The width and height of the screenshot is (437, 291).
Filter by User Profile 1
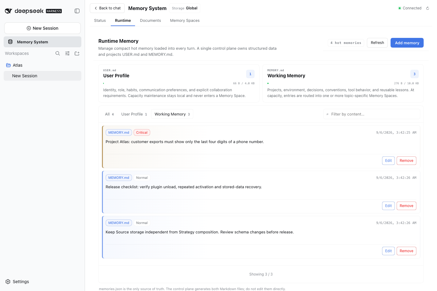pos(134,114)
